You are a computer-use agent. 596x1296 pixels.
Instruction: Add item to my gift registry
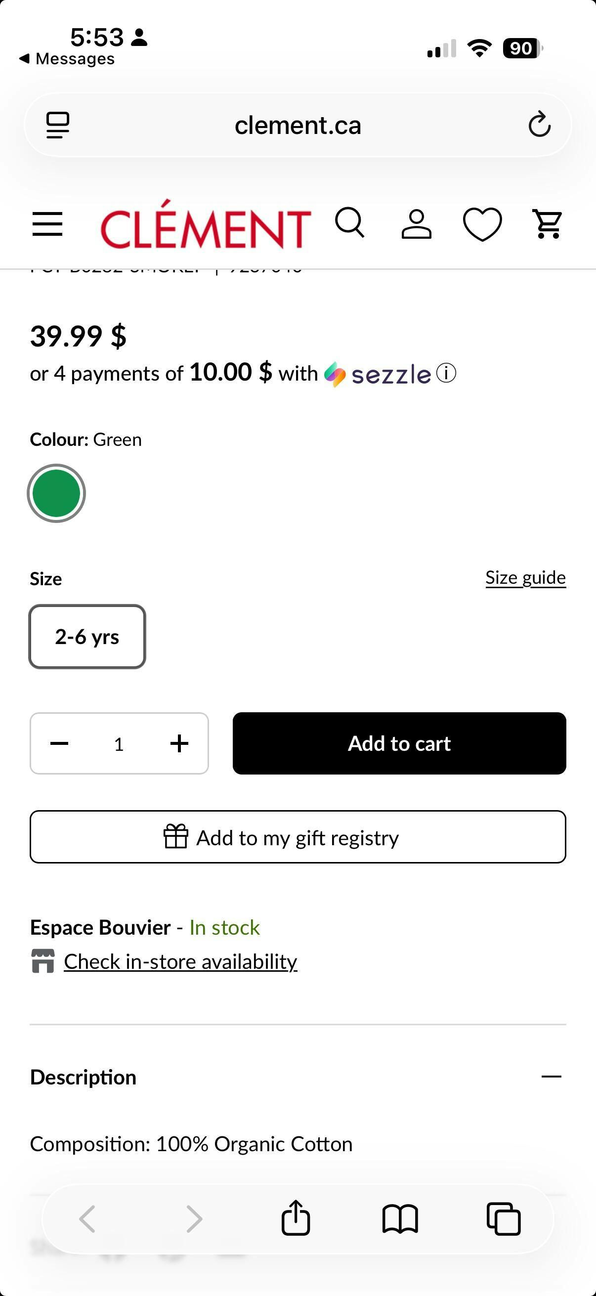click(298, 837)
